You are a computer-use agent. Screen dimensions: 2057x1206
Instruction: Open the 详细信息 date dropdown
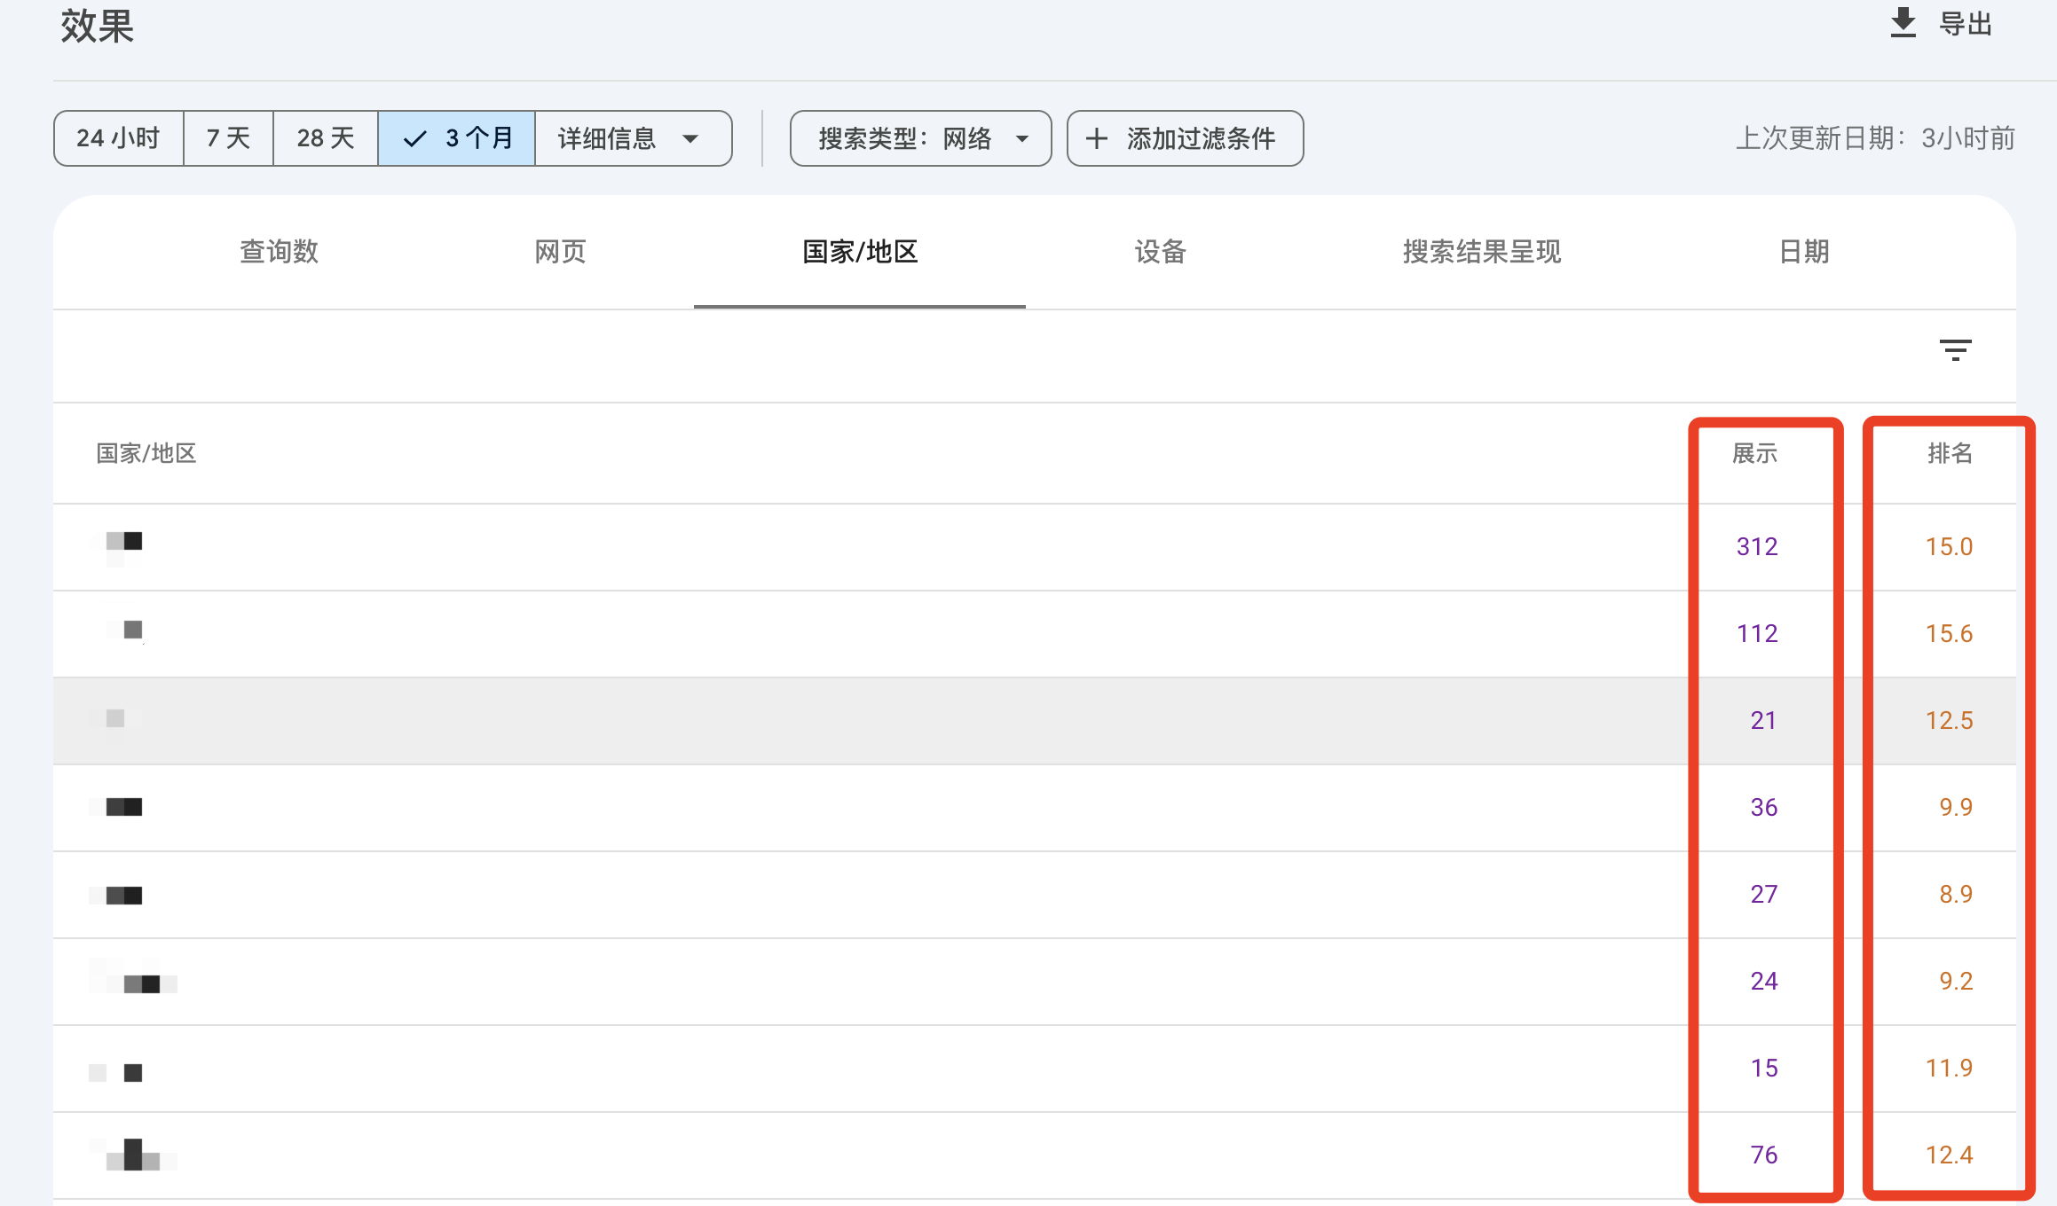tap(633, 138)
